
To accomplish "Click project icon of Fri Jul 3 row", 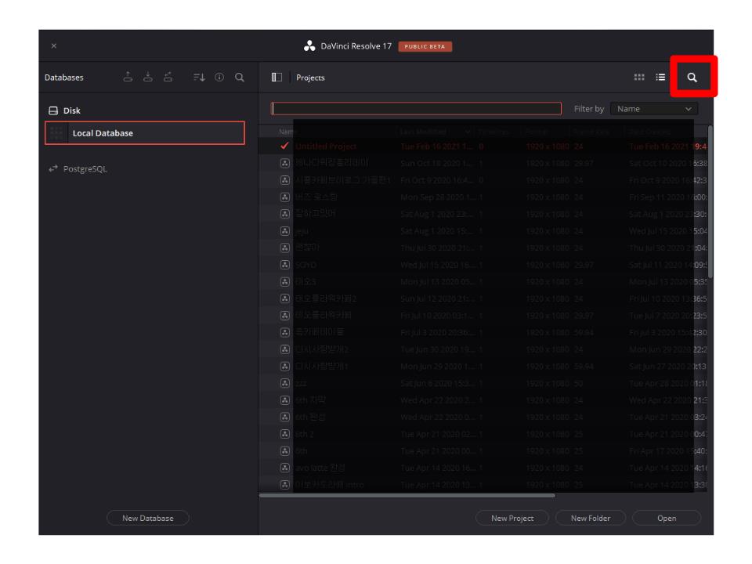I will [285, 332].
